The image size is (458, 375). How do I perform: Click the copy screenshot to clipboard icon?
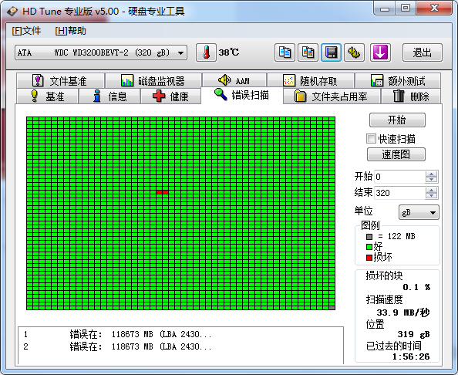[x=308, y=52]
